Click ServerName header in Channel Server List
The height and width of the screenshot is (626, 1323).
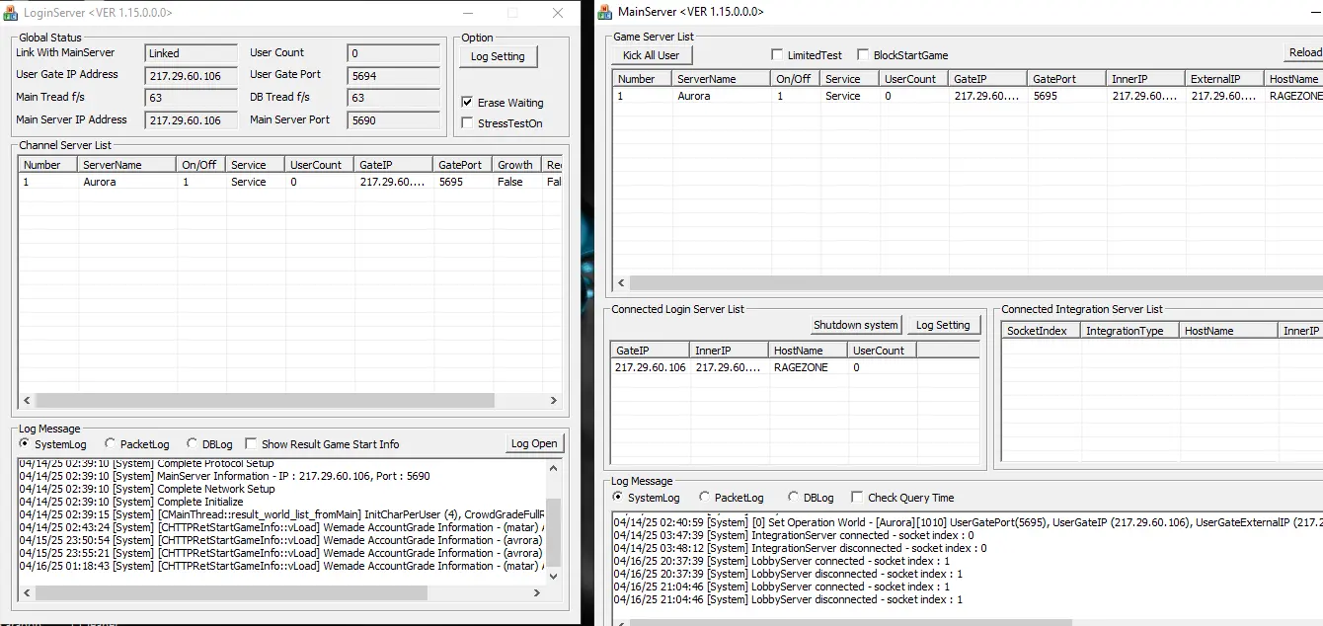pyautogui.click(x=127, y=165)
